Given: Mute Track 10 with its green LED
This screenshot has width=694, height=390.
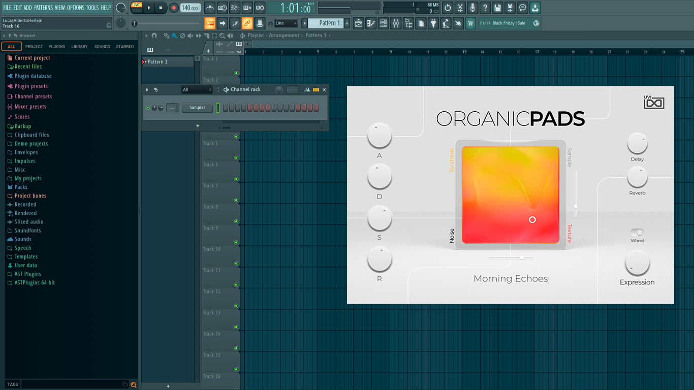Looking at the screenshot, I should [x=236, y=264].
